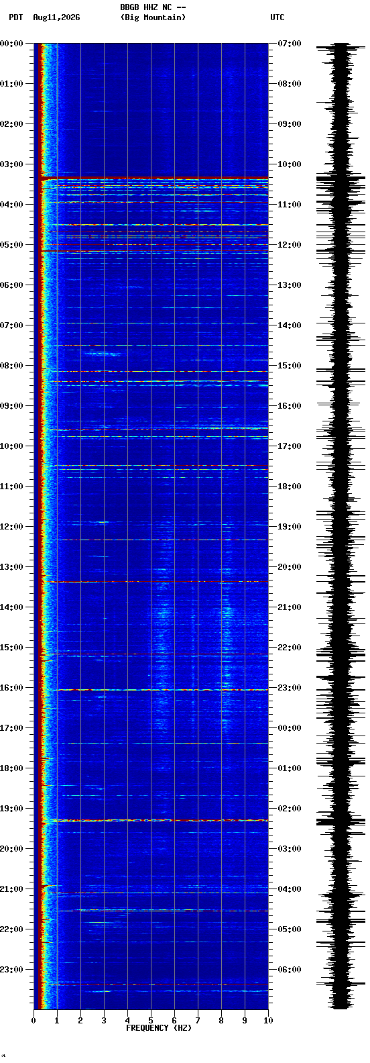Click the 09:00 label on PDT axis
This screenshot has width=370, height=1063.
click(x=11, y=406)
